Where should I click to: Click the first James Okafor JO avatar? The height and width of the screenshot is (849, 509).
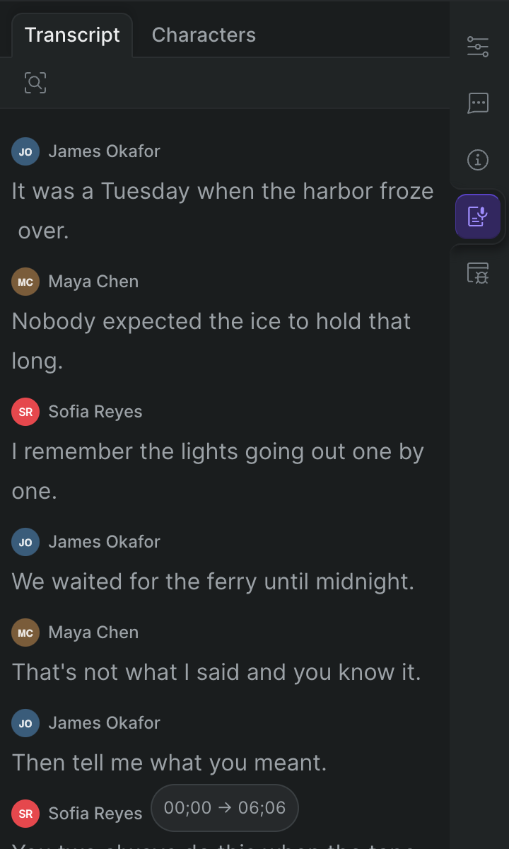[25, 151]
